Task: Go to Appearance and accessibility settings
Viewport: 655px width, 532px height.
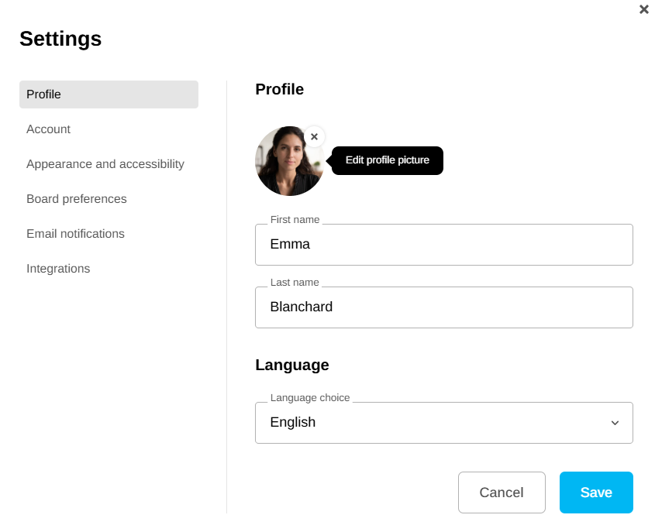Action: pos(105,164)
